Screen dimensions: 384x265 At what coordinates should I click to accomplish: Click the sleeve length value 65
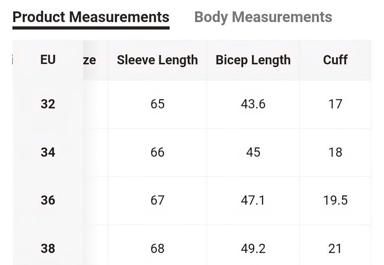(158, 104)
